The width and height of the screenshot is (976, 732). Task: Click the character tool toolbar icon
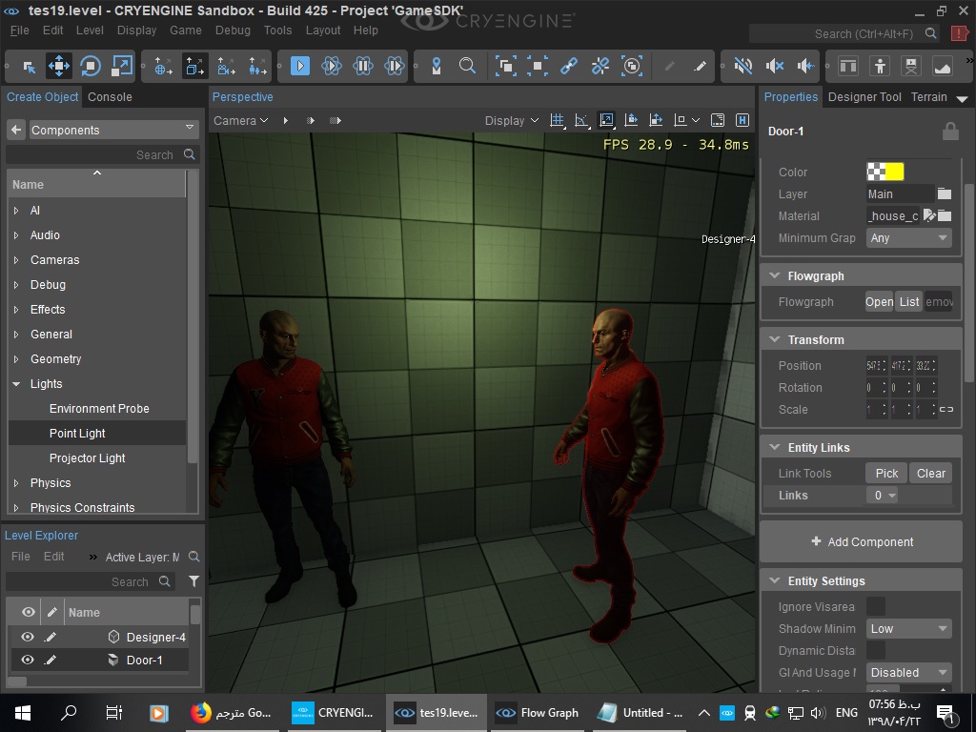pos(880,66)
